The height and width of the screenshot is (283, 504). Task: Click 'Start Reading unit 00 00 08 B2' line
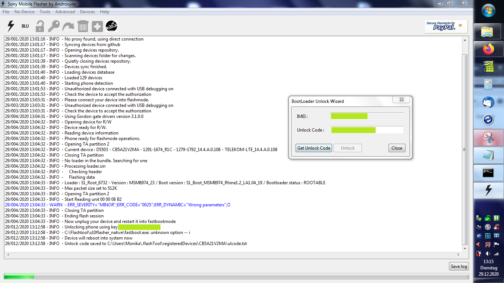[x=63, y=199]
